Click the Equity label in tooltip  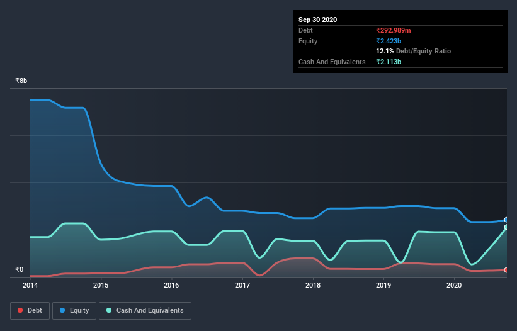click(x=308, y=41)
